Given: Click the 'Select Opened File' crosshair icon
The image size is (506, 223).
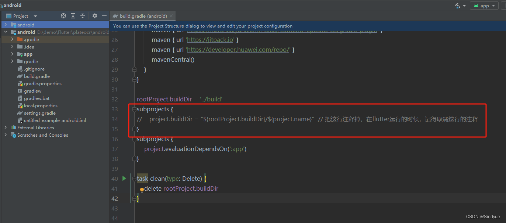Looking at the screenshot, I should pyautogui.click(x=63, y=16).
